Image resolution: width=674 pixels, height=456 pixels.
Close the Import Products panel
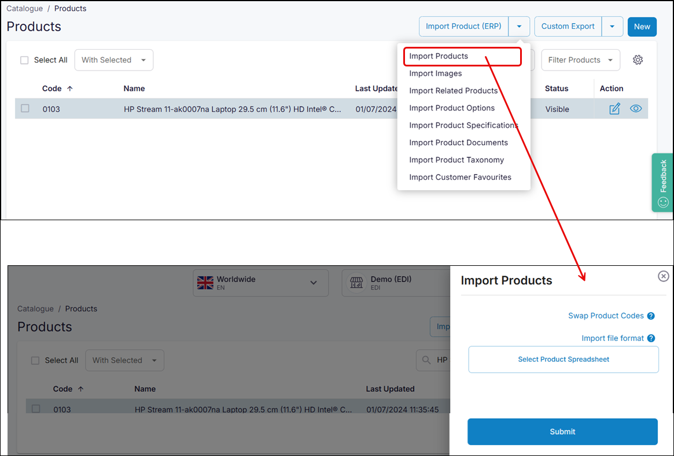(664, 276)
